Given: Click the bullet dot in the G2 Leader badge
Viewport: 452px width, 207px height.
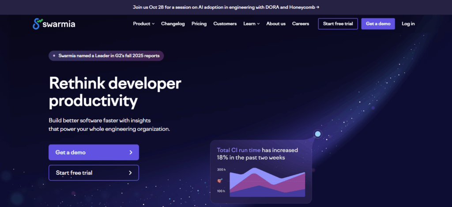Looking at the screenshot, I should (x=54, y=56).
